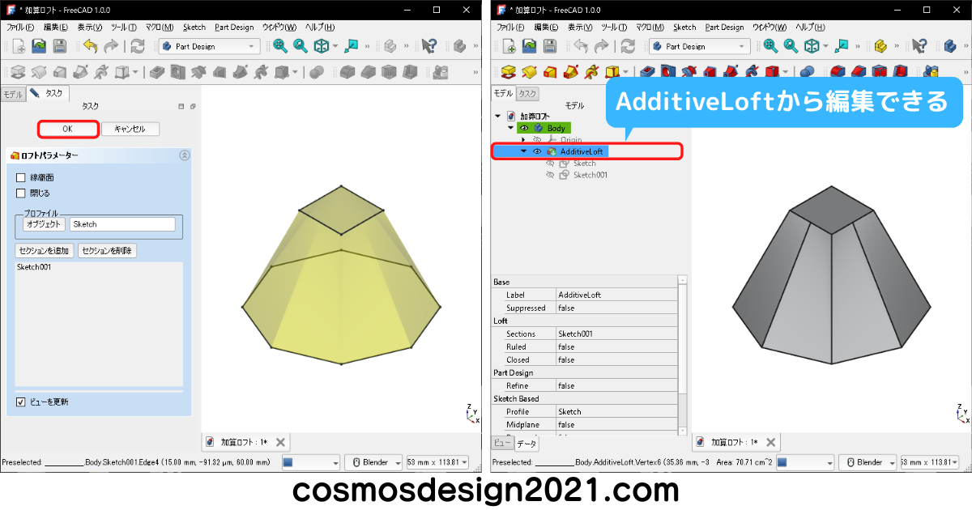972x510 pixels.
Task: Click the Pocket tool in the right window
Action: point(647,72)
